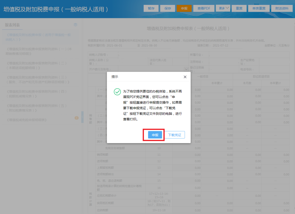Click the orange badge beside 增值税减免税申报明细表

(x=76, y=118)
